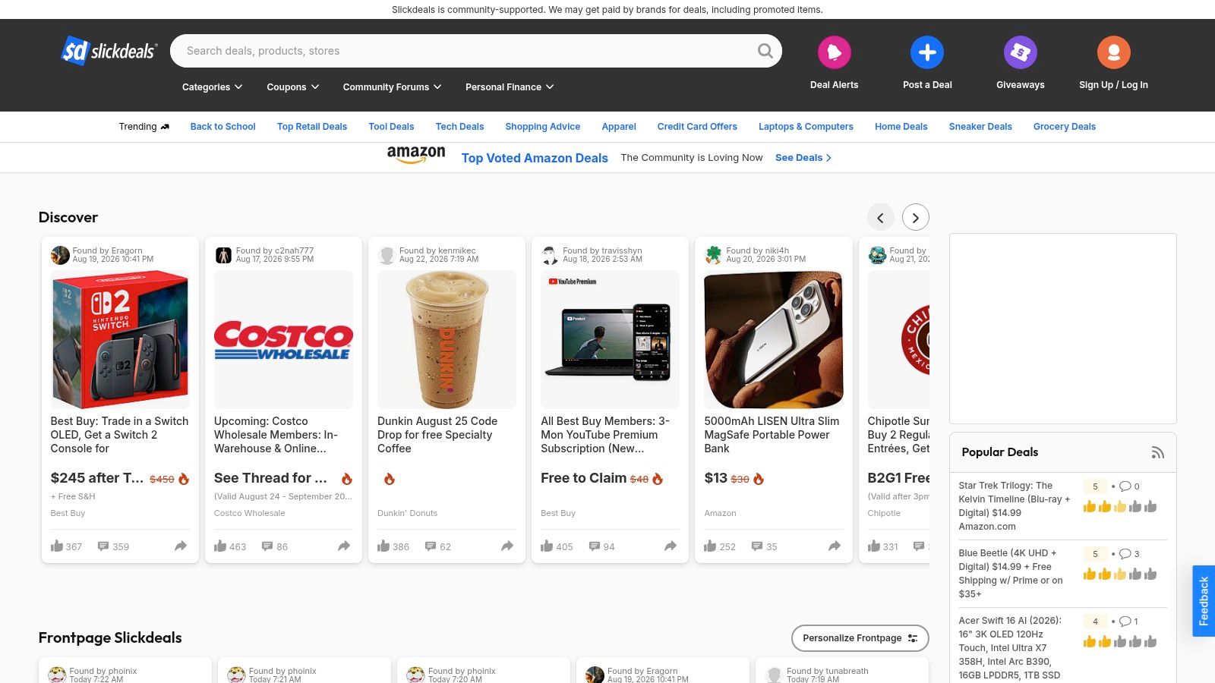Screen dimensions: 1215x683
Task: Open the Credit Card Offers tab
Action: coord(697,127)
